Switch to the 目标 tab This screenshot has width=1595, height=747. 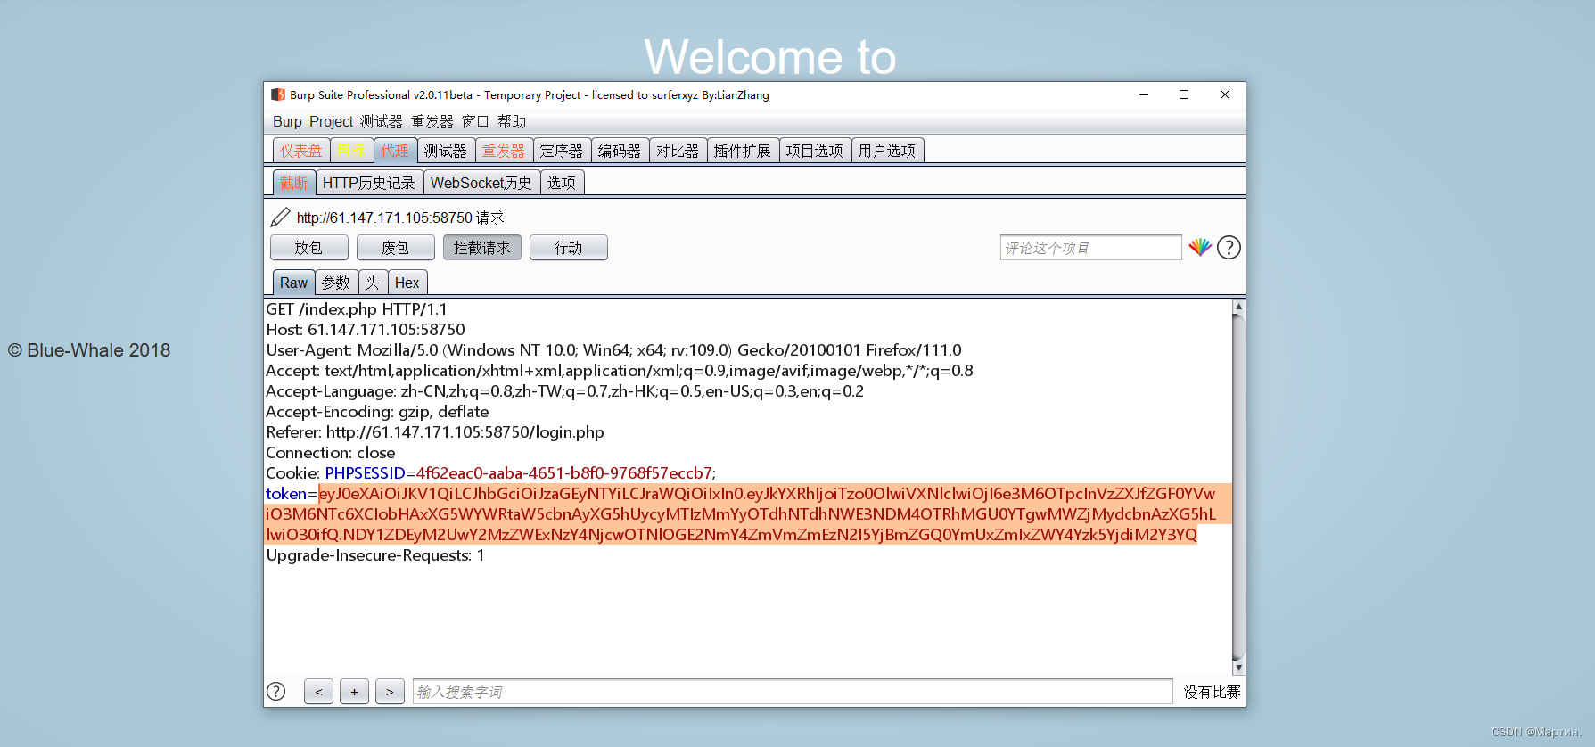[x=351, y=151]
